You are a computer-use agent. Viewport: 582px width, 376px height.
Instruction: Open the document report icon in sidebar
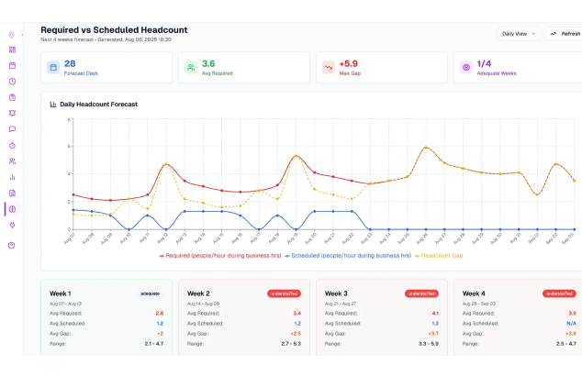coord(12,194)
